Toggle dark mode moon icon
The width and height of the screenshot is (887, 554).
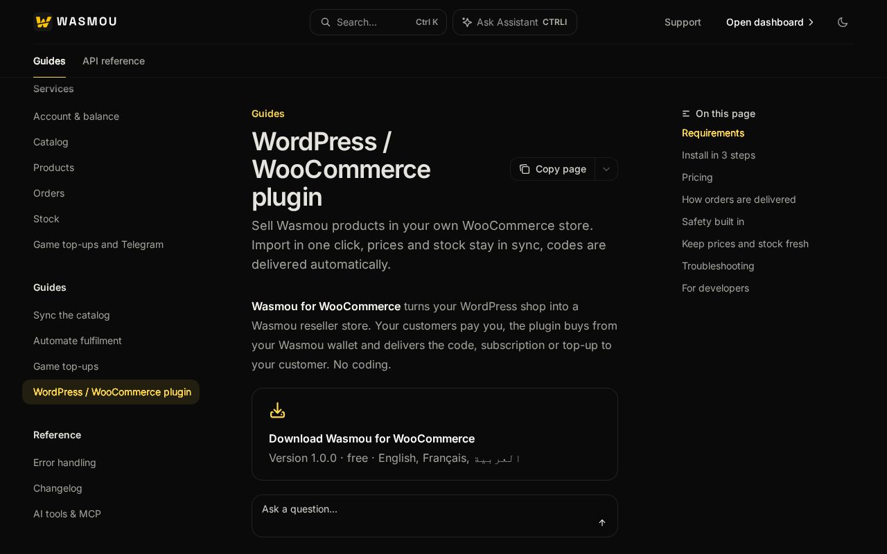843,22
